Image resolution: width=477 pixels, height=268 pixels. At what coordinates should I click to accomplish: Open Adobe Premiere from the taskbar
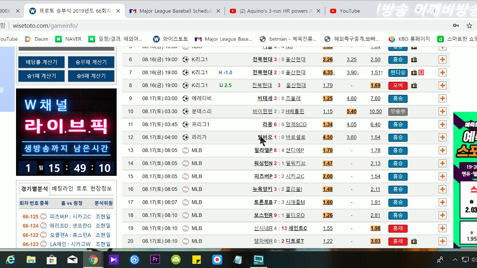pyautogui.click(x=155, y=259)
